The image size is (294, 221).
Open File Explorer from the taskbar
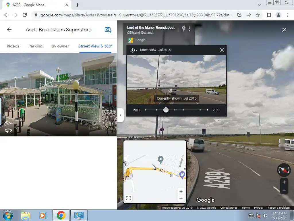[x=26, y=215]
